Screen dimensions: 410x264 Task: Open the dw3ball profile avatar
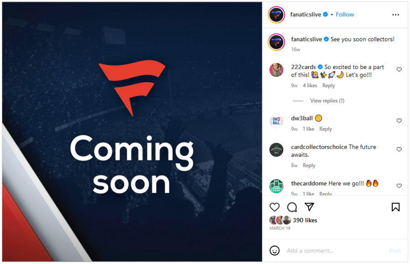277,121
